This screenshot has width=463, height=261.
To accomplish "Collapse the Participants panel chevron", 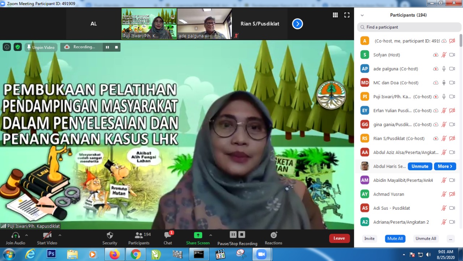I will [362, 15].
